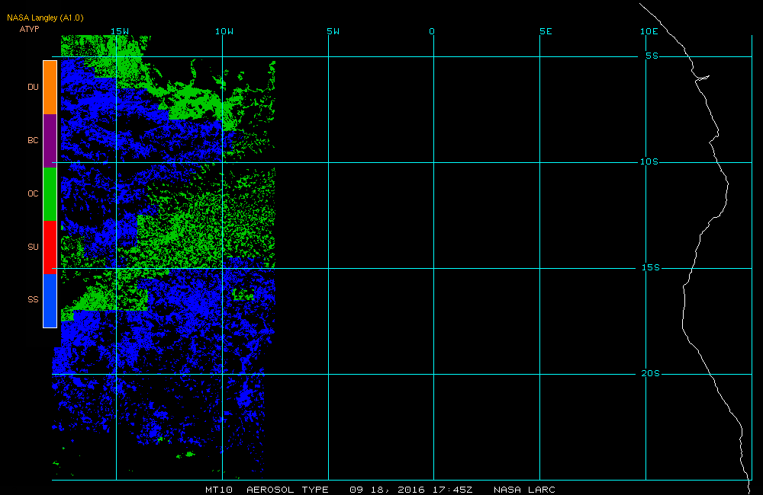Click the NASA Langley (A1.0) title text
The height and width of the screenshot is (495, 763).
click(45, 18)
